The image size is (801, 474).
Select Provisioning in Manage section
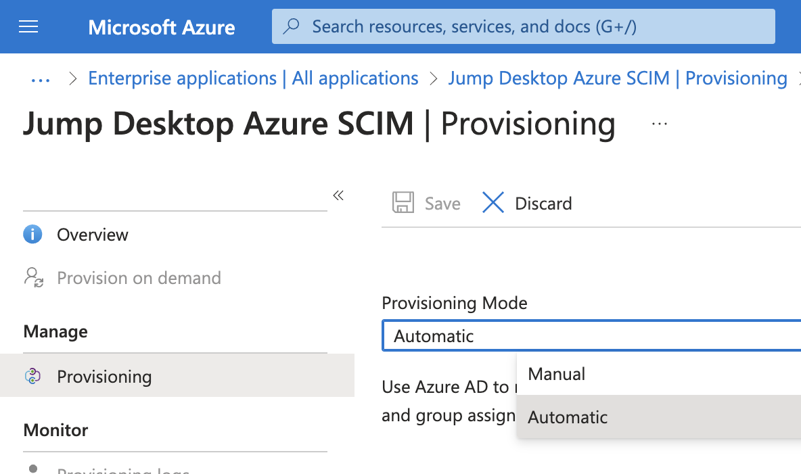coord(177,375)
